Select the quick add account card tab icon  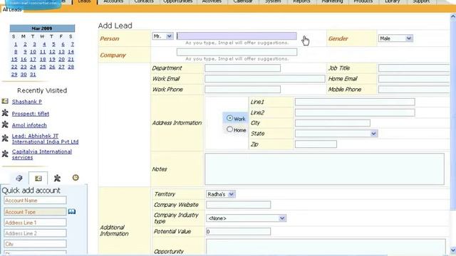pos(38,178)
